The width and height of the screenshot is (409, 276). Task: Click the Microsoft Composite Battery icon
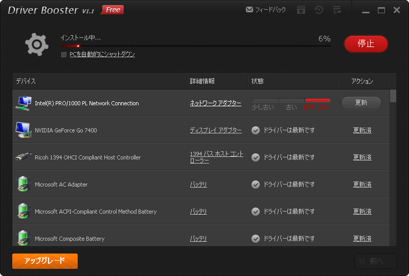point(24,238)
